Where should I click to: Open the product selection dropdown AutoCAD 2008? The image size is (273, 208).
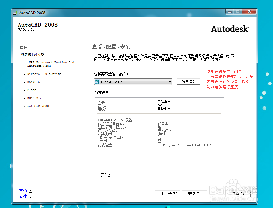click(133, 82)
